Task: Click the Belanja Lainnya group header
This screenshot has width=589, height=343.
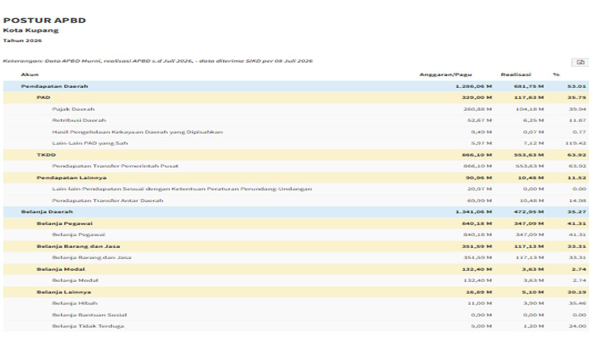Action: (296, 292)
